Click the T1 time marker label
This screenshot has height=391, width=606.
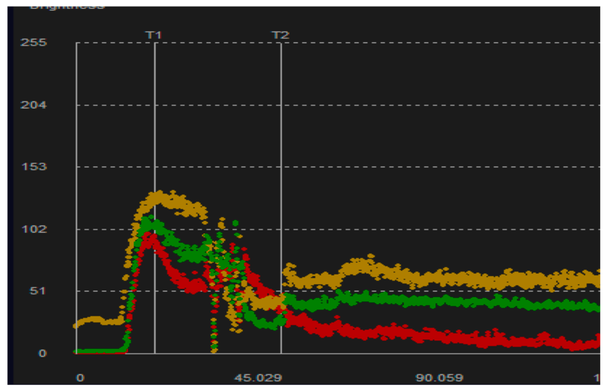pyautogui.click(x=154, y=35)
